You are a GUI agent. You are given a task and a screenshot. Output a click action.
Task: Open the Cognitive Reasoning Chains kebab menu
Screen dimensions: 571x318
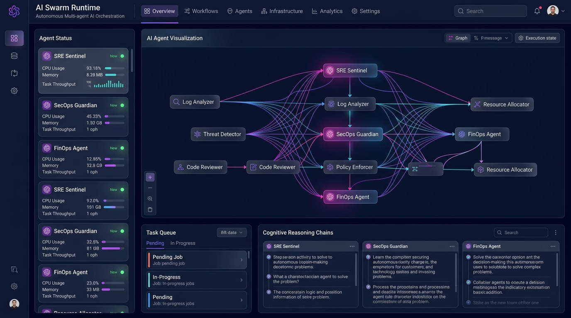[x=556, y=233]
